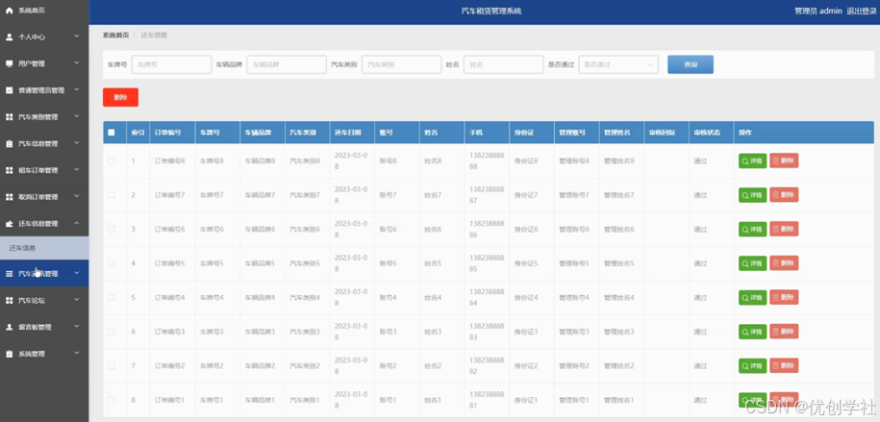Click 退出登录 to log out

click(x=861, y=11)
